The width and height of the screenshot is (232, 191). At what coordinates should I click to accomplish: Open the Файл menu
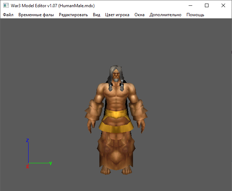(x=8, y=15)
